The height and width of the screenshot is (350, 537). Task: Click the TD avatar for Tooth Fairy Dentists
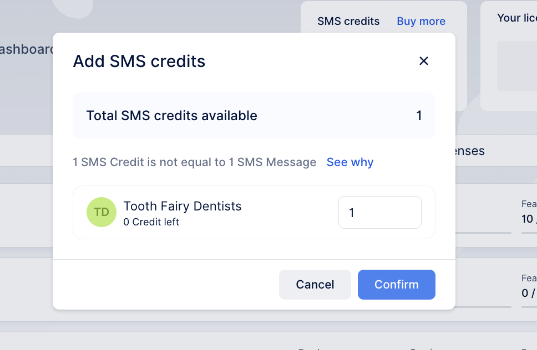click(102, 212)
